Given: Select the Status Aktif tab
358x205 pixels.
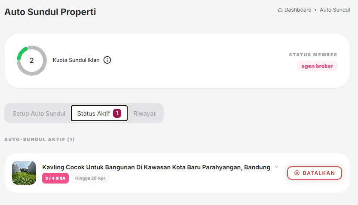Looking at the screenshot, I should pos(94,113).
